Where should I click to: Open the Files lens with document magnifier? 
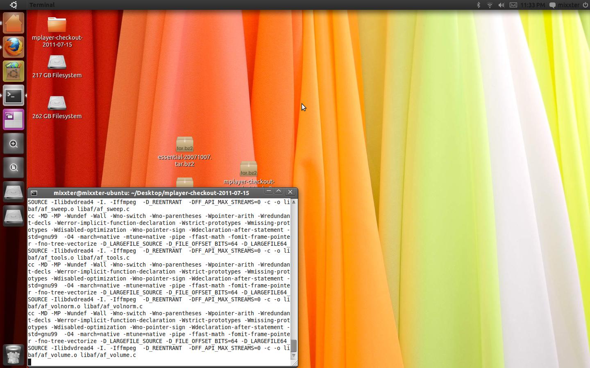click(x=14, y=168)
